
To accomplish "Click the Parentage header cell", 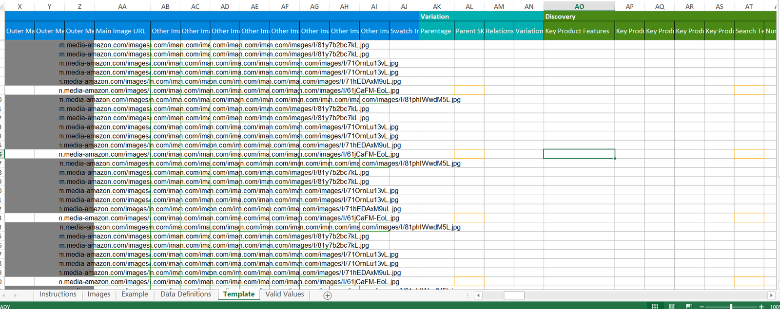I will pos(436,31).
